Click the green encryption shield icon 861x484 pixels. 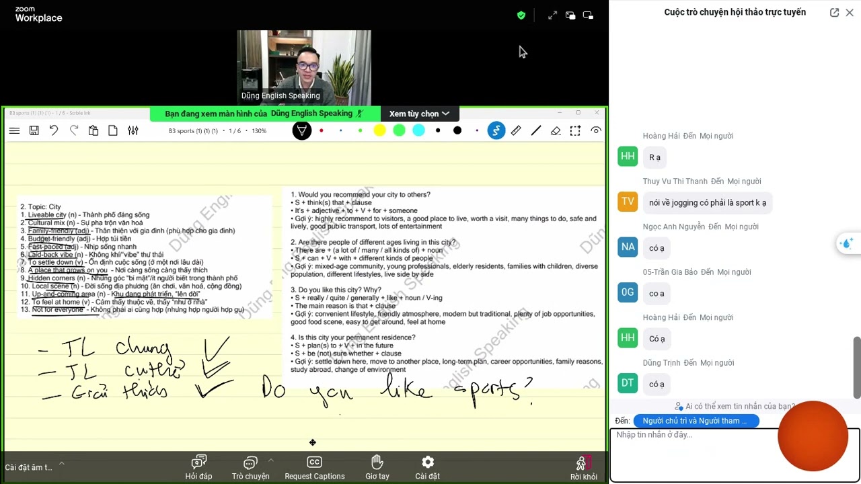tap(521, 15)
